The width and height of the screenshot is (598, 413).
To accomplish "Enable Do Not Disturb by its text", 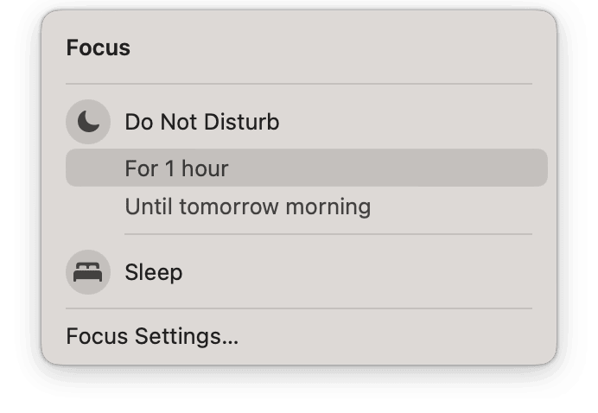I will coord(201,123).
